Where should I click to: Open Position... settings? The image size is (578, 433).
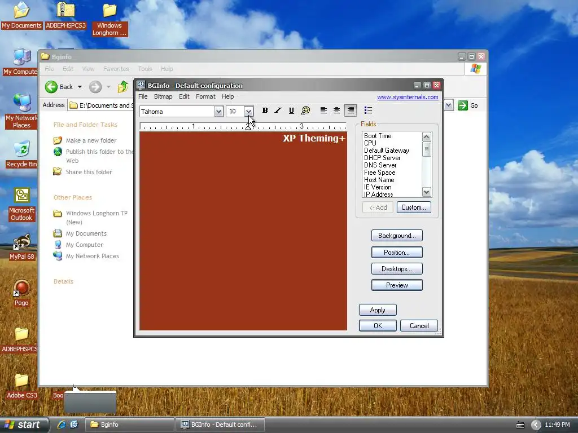[x=397, y=253]
